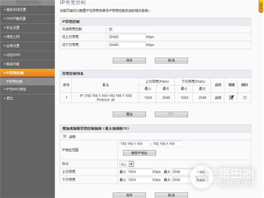Screen dimensions: 264x198
Task: Click the 下行带宽 最大 input field
Action: [184, 180]
